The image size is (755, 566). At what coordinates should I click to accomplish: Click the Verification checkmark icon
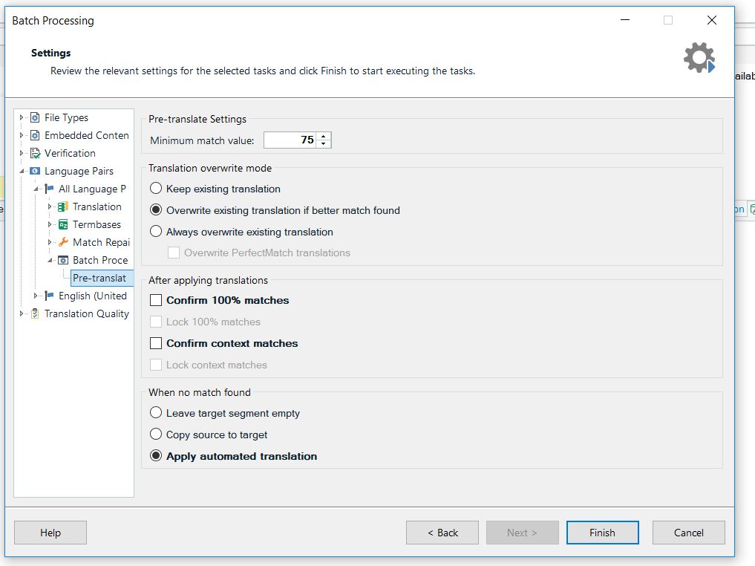point(33,153)
